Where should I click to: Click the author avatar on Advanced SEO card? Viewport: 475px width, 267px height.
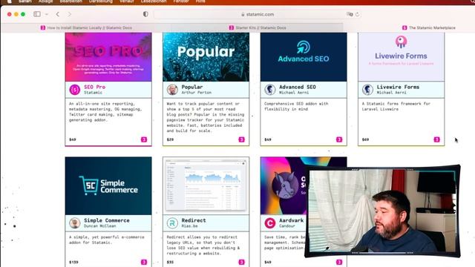click(x=270, y=90)
